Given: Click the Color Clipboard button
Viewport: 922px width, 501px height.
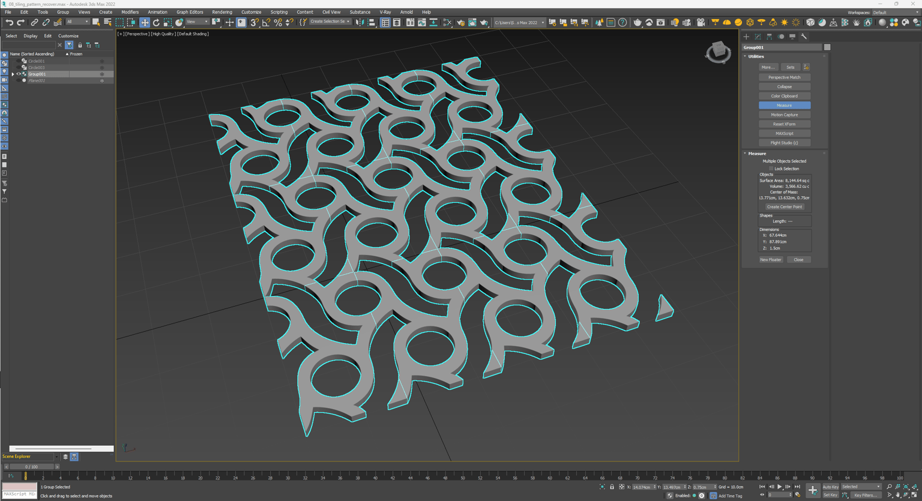Looking at the screenshot, I should click(785, 96).
